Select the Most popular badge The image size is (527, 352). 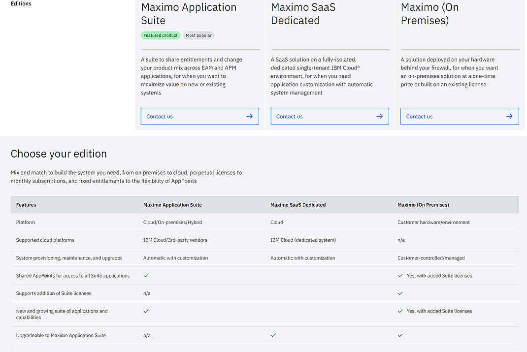pyautogui.click(x=198, y=35)
